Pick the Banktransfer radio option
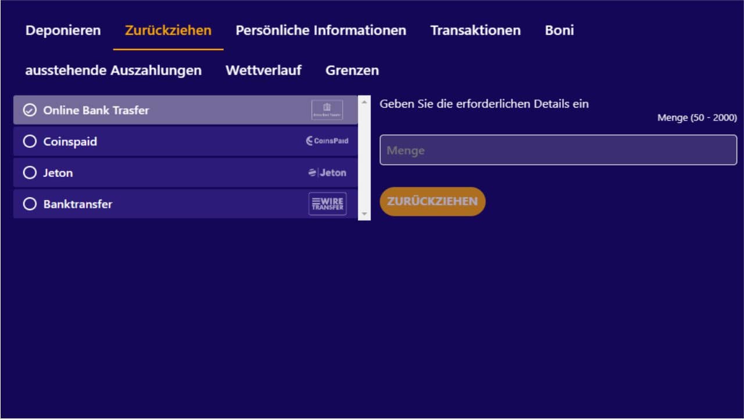744x419 pixels. (30, 204)
